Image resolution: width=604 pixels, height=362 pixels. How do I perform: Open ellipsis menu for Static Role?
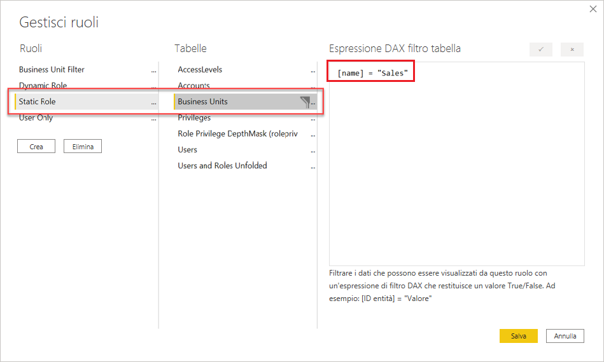pos(153,102)
